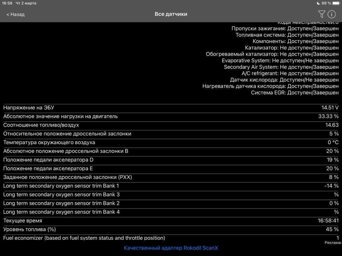The width and height of the screenshot is (342, 256).
Task: Select the Fuel economizer row
Action: click(171, 238)
